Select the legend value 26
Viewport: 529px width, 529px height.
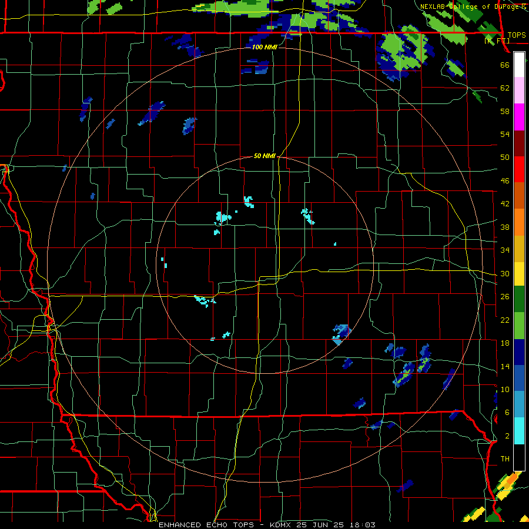505,297
